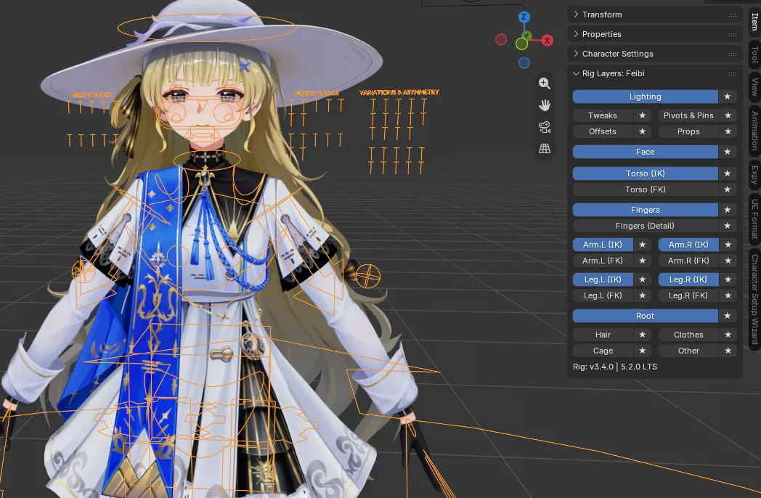Switch perspective/orthographic grid icon
The width and height of the screenshot is (761, 498).
545,149
